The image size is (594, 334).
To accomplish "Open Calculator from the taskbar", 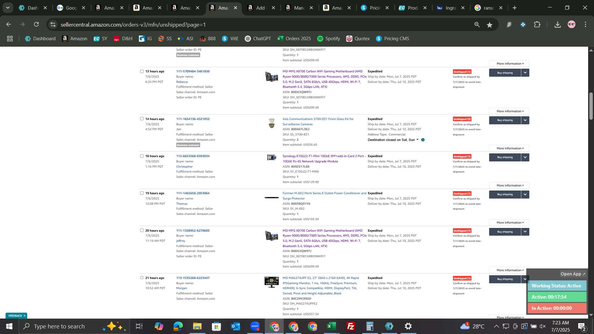I will point(370,326).
